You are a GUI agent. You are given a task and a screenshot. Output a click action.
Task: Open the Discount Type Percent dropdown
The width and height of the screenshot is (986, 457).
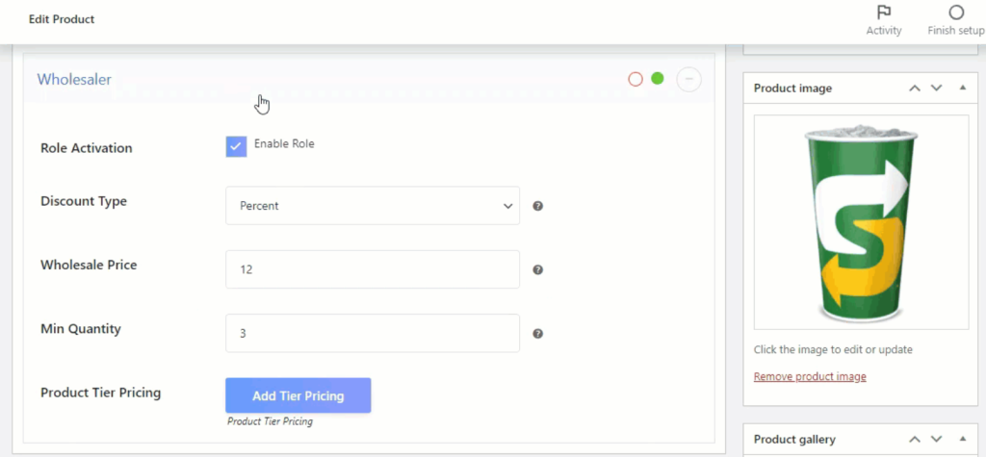(x=373, y=206)
